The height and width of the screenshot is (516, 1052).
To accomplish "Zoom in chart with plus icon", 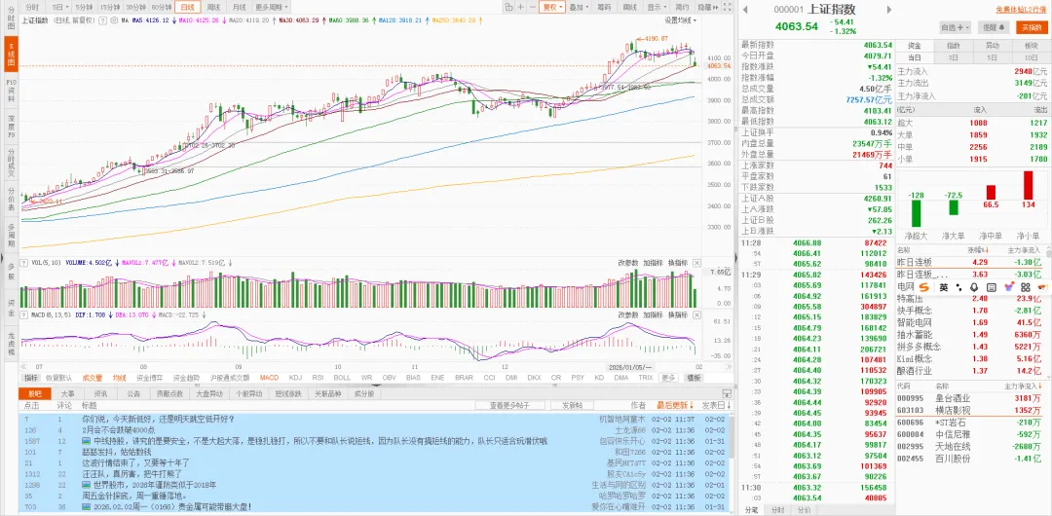I will pos(521,7).
